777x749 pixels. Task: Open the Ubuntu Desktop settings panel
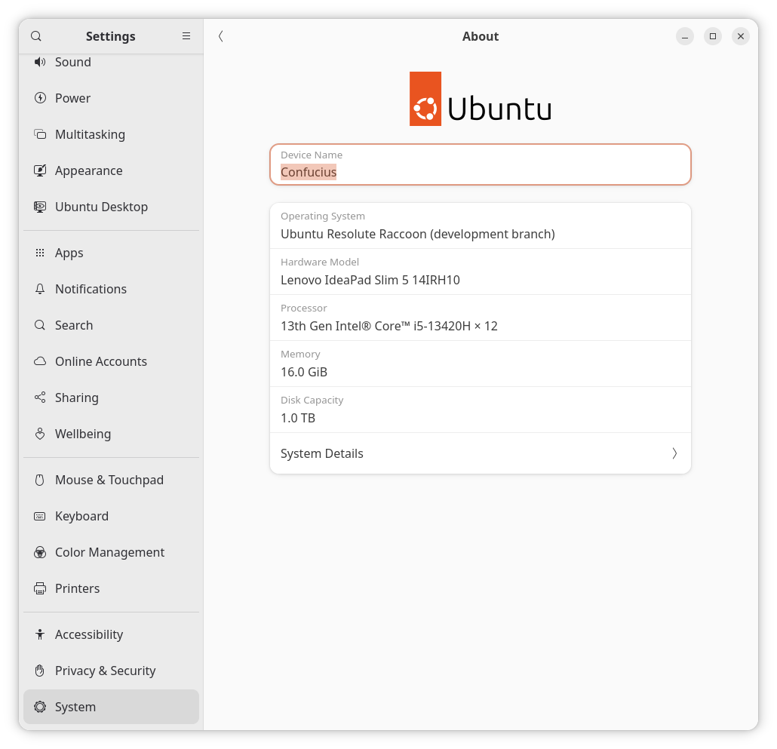101,207
